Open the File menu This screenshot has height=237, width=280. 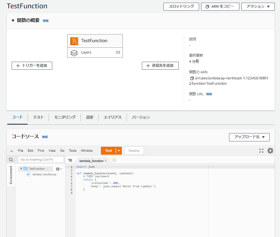pyautogui.click(x=21, y=151)
